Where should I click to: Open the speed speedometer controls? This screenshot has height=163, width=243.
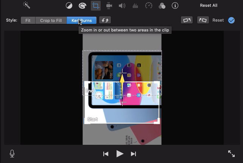(x=149, y=6)
